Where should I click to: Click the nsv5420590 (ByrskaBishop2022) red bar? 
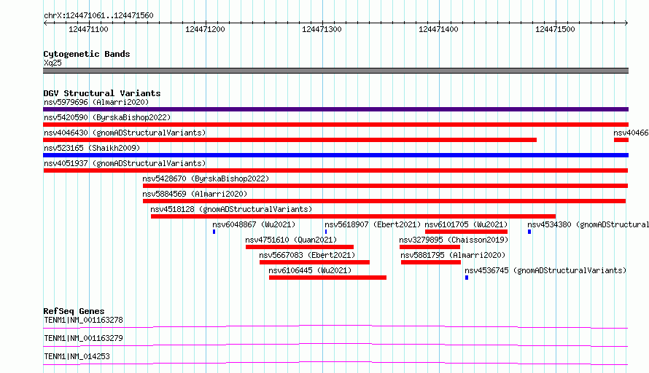(x=335, y=125)
